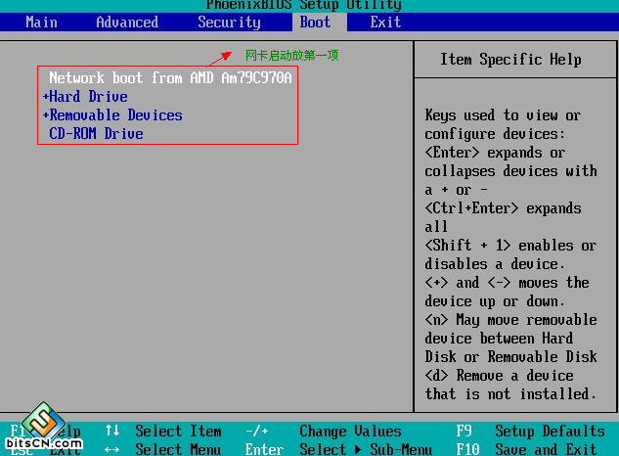Go to the Exit tab

pyautogui.click(x=385, y=23)
